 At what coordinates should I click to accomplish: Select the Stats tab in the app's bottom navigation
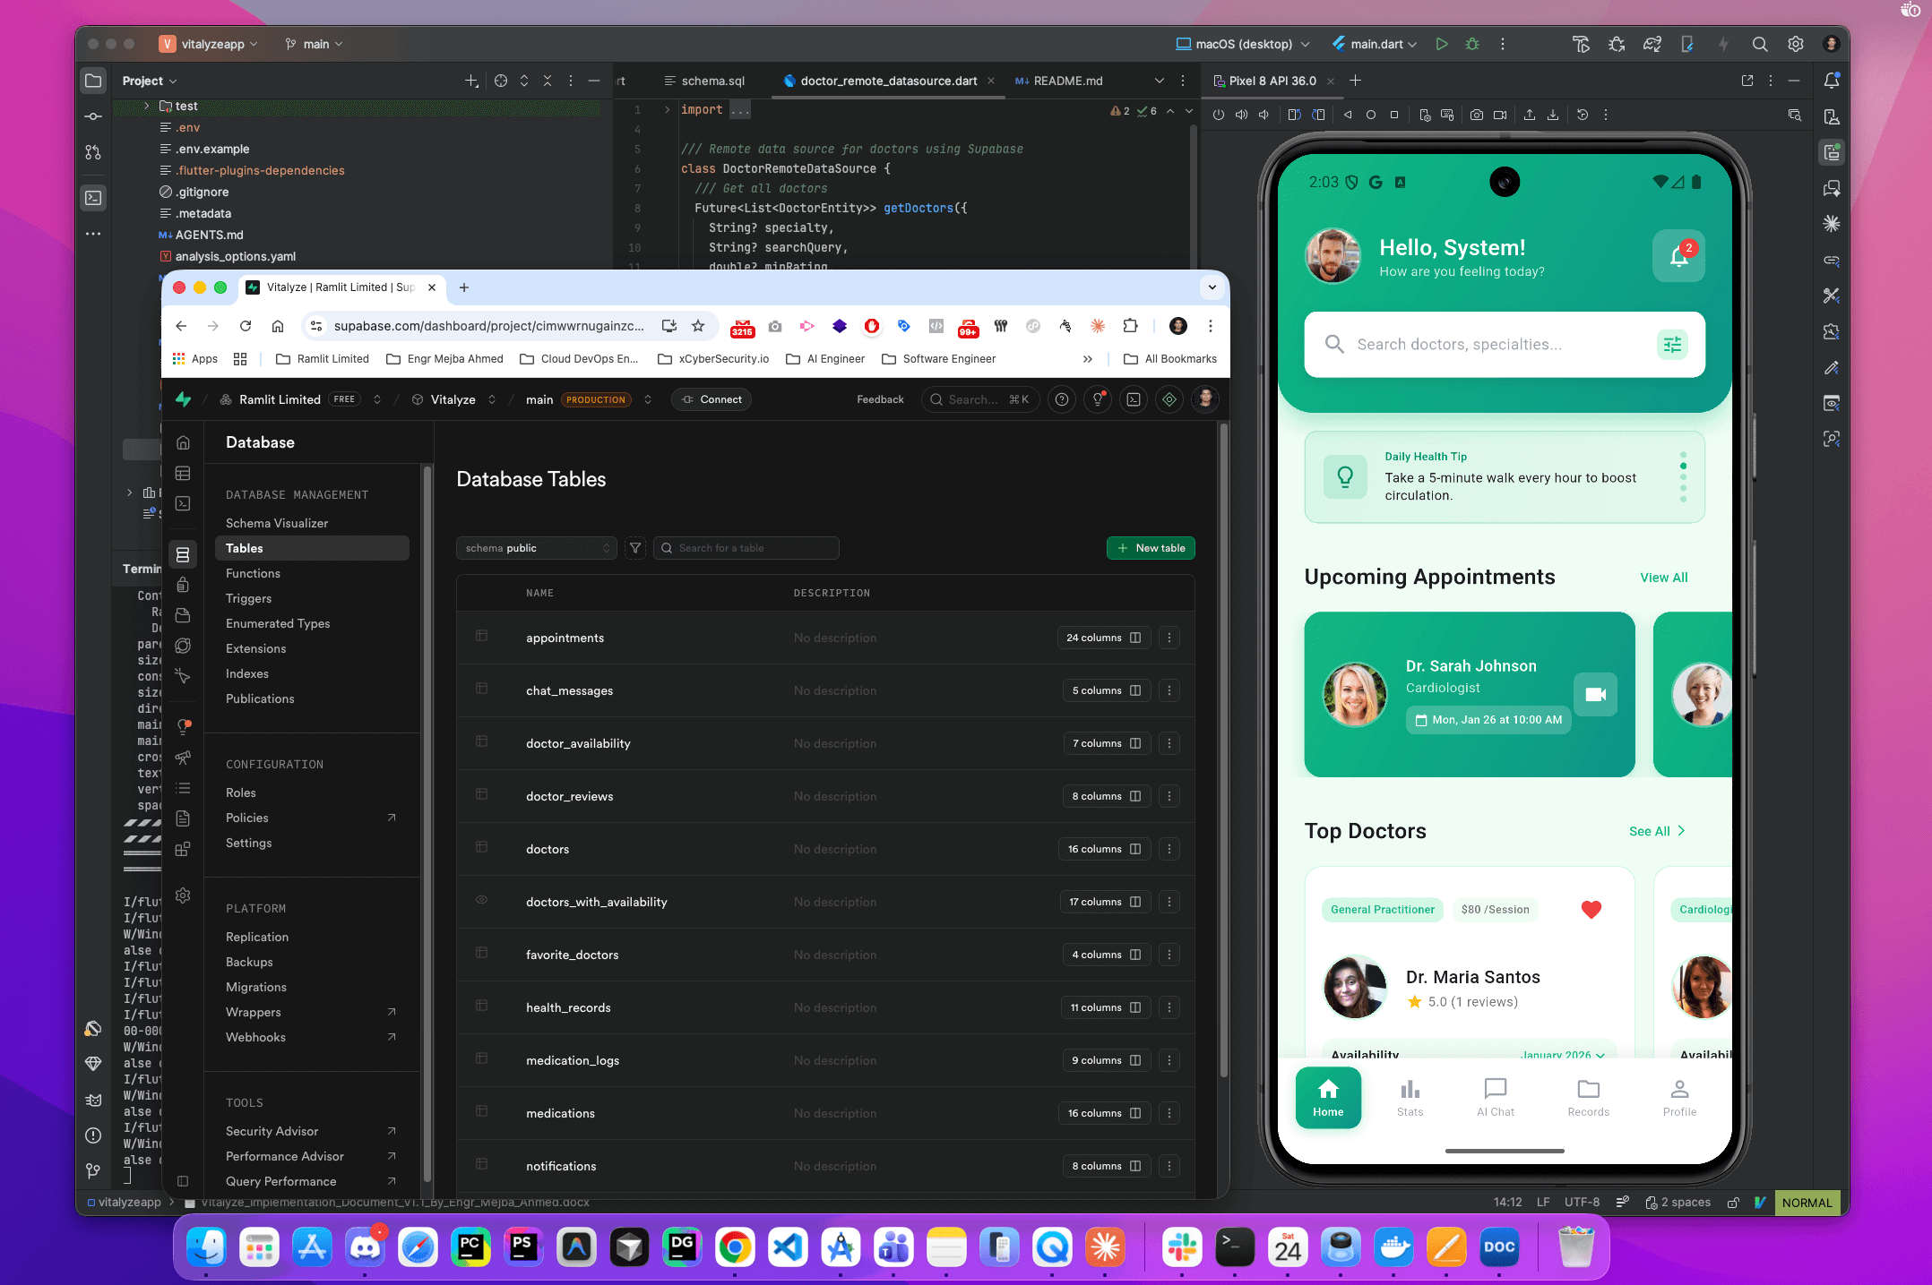1410,1097
